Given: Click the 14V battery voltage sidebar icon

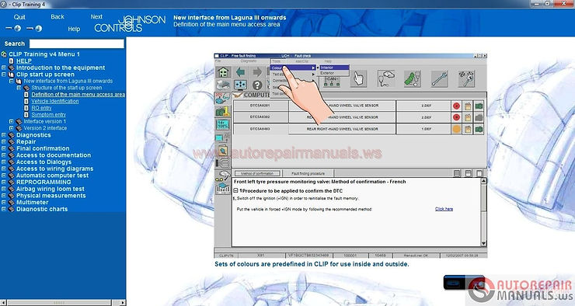Looking at the screenshot, I should tap(222, 124).
